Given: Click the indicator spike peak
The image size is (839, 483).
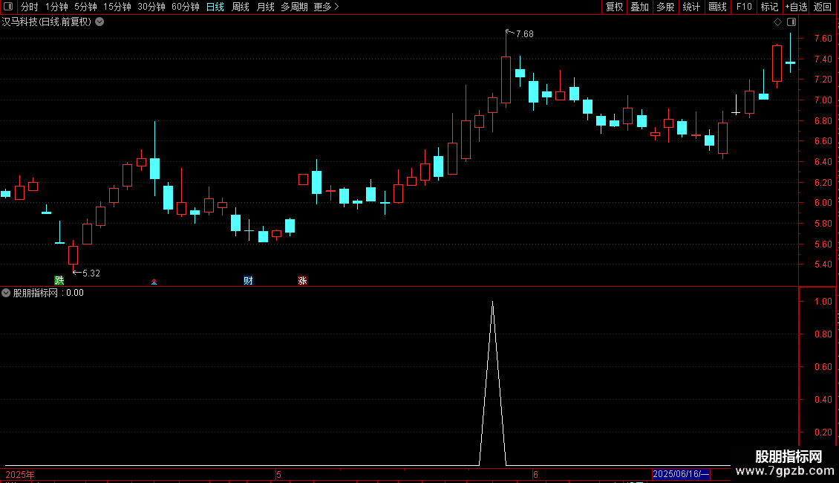Looking at the screenshot, I should coord(493,302).
